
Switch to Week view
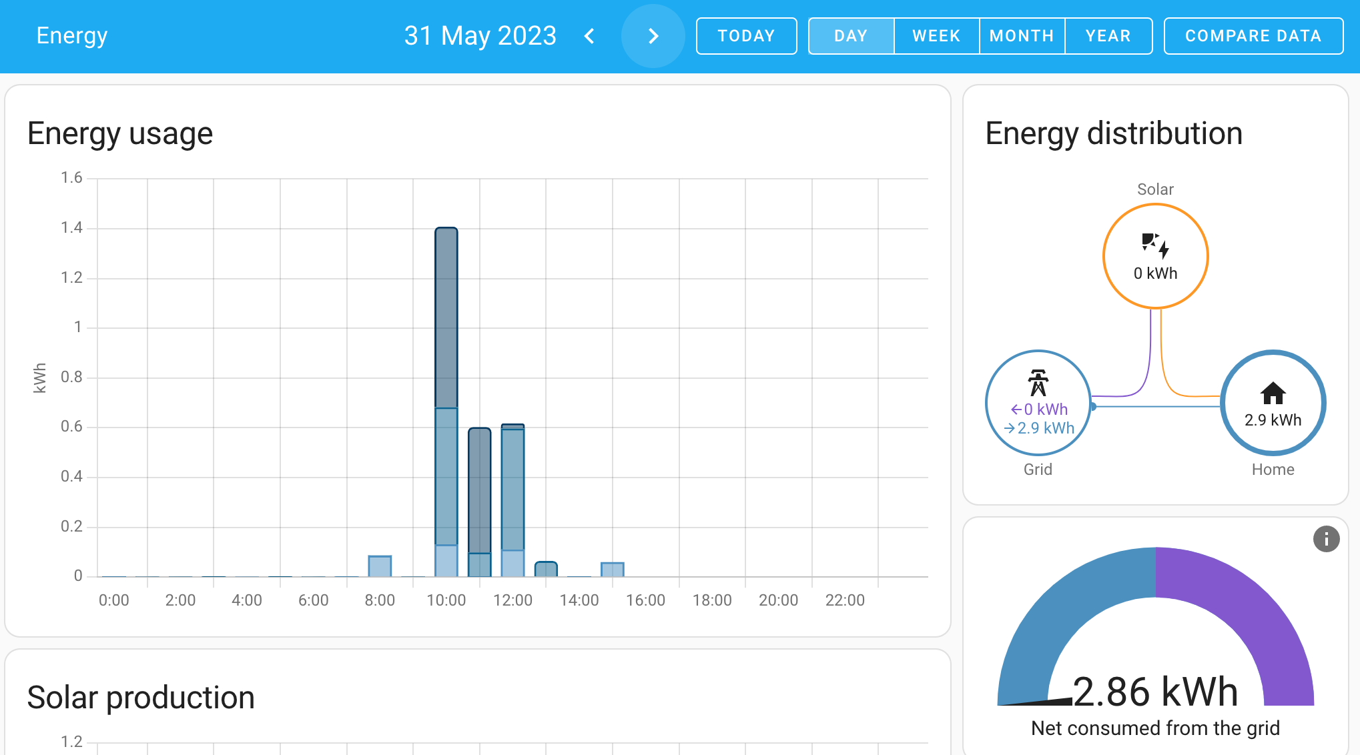click(936, 36)
